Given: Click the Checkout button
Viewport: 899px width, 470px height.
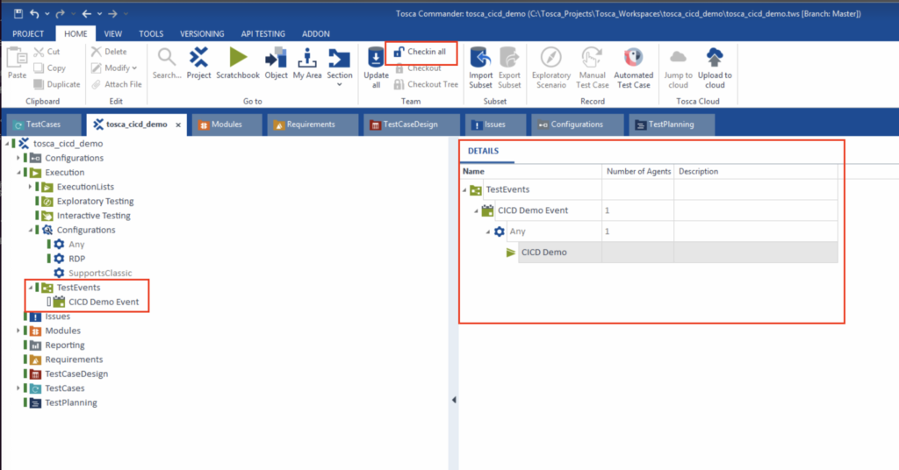Looking at the screenshot, I should [418, 68].
